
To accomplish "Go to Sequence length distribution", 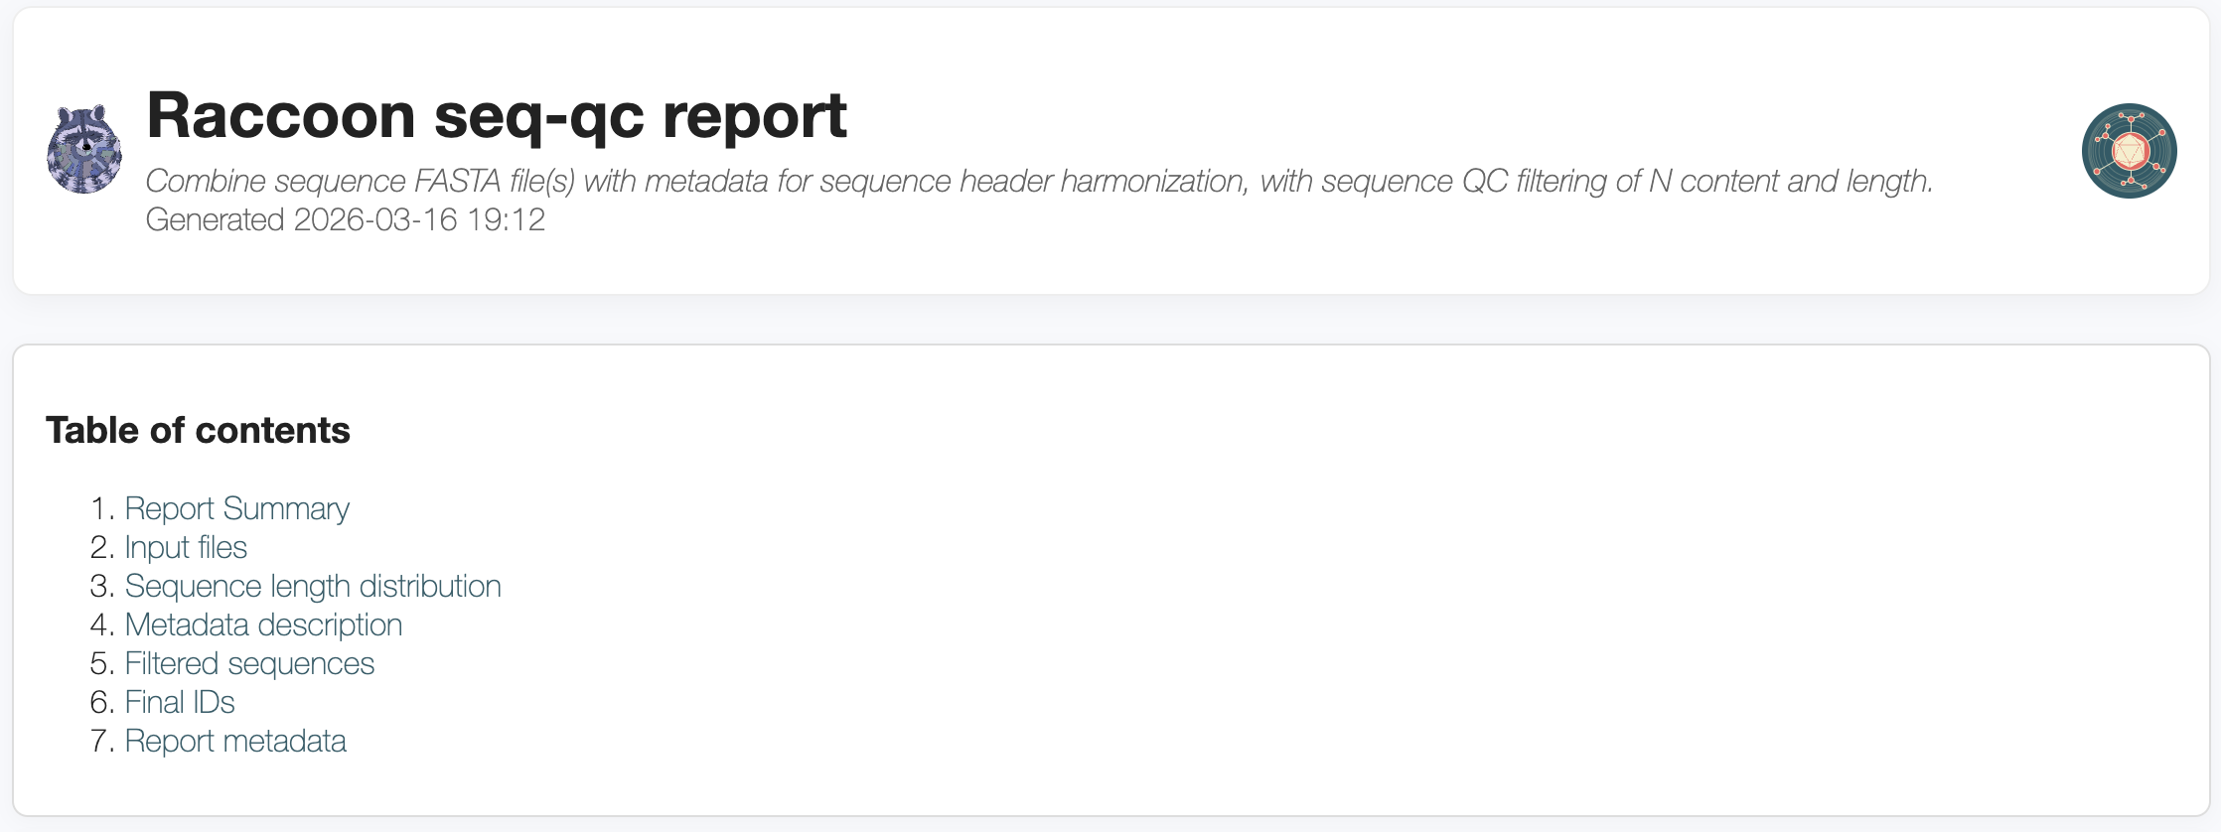I will pyautogui.click(x=313, y=586).
